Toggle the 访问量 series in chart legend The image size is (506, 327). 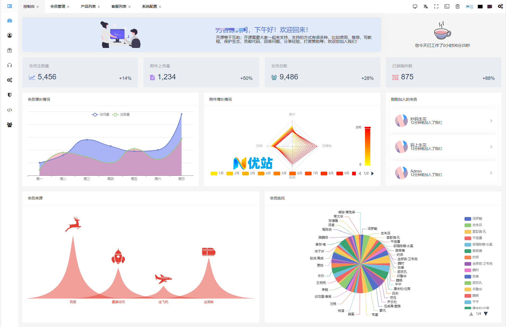coord(101,115)
